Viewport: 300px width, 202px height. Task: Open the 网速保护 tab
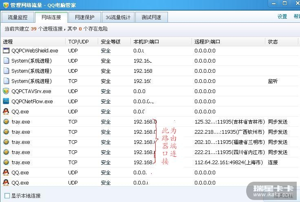coord(85,17)
